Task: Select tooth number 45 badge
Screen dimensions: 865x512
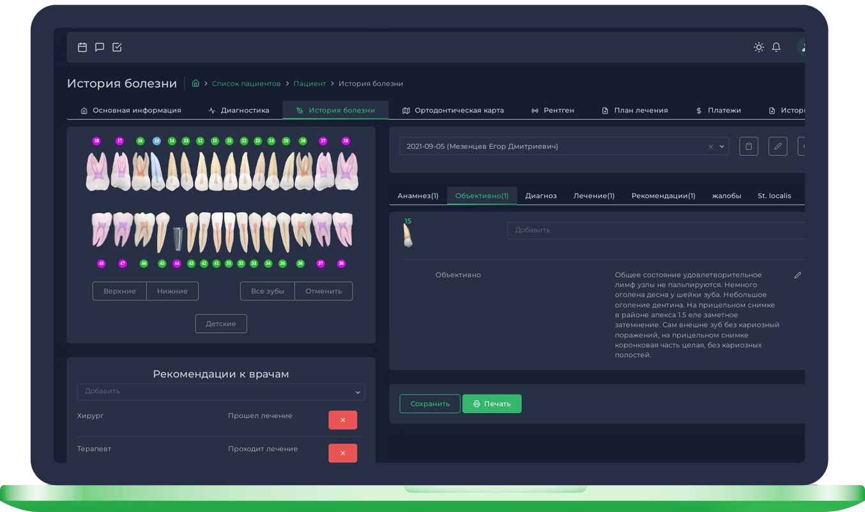Action: tap(162, 263)
